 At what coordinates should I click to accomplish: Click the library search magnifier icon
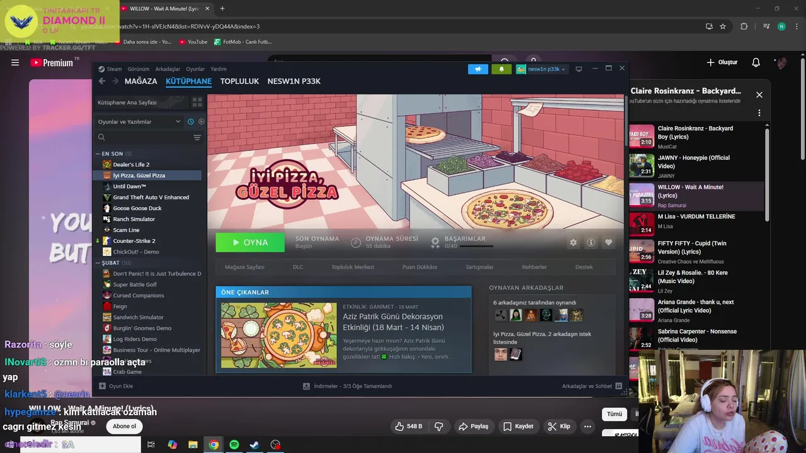(x=101, y=137)
